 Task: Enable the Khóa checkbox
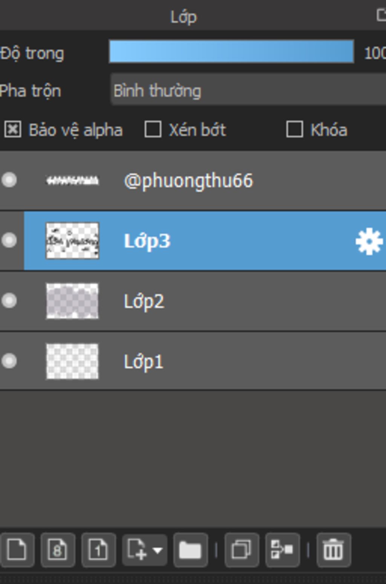[x=294, y=129]
